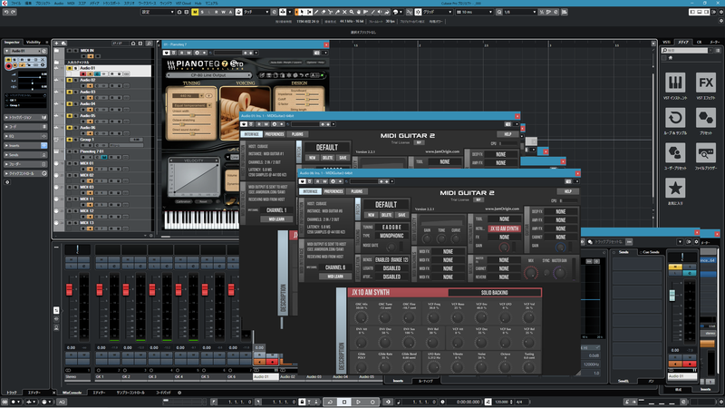Select the Split scissors tool
Image resolution: width=725 pixels, height=408 pixels.
point(331,12)
